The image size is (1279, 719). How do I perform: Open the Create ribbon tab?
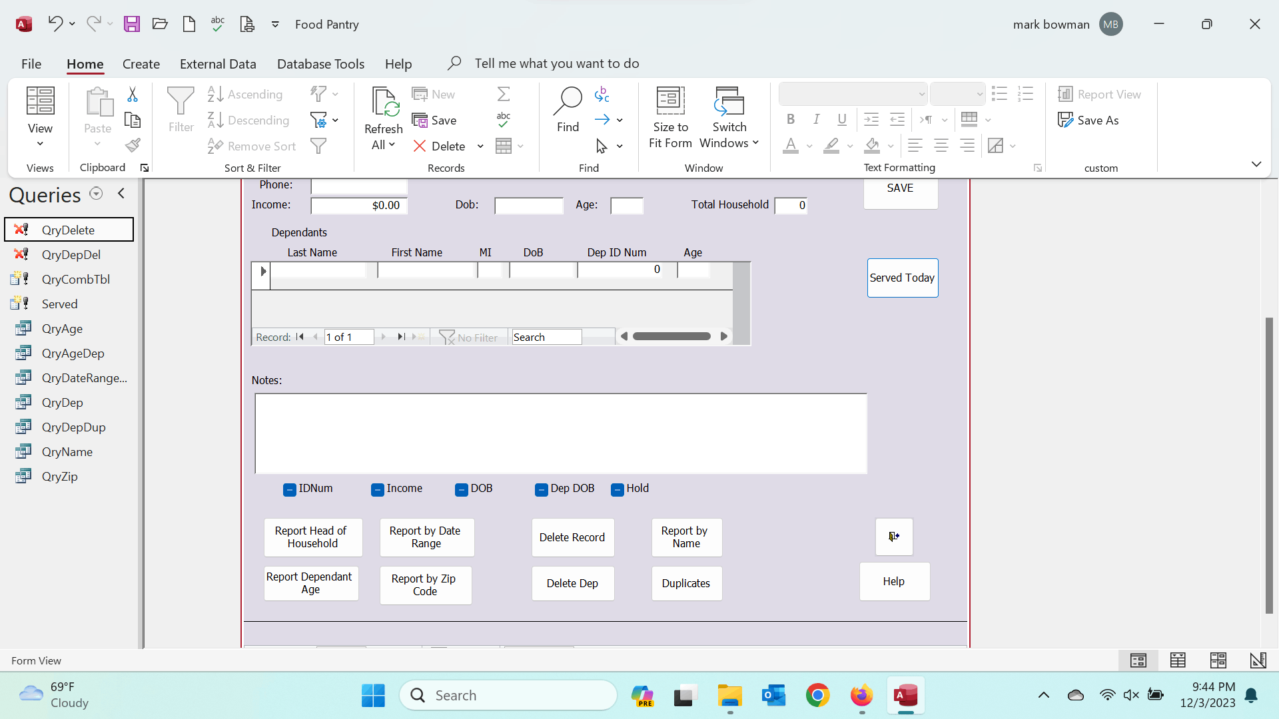(x=141, y=64)
